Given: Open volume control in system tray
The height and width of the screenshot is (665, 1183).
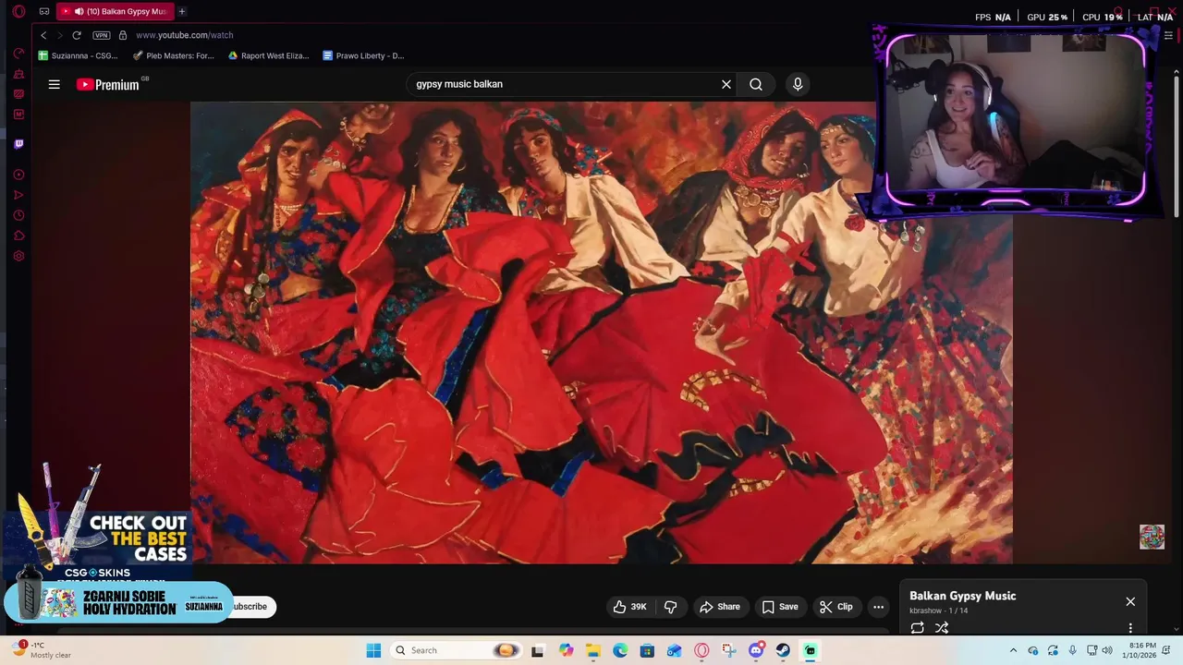Looking at the screenshot, I should [1107, 650].
